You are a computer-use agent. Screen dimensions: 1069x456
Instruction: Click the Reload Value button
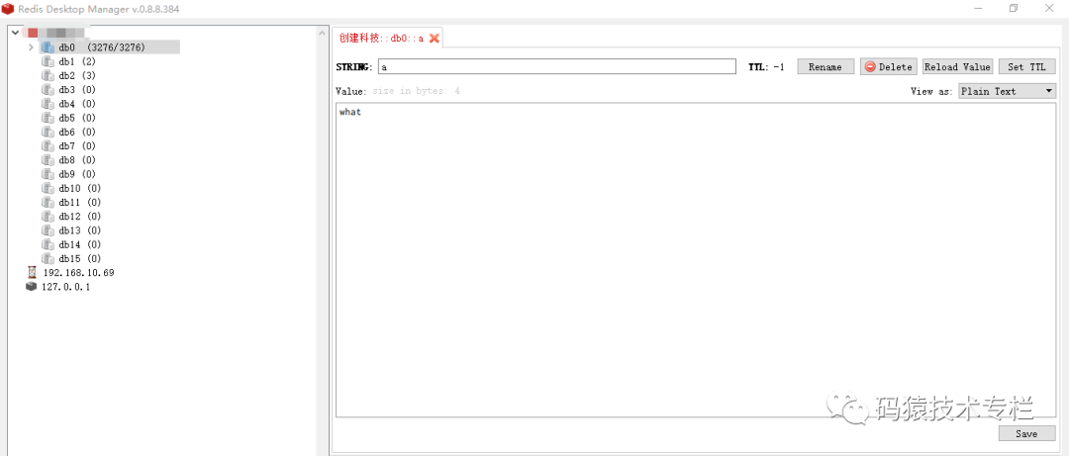pyautogui.click(x=957, y=67)
